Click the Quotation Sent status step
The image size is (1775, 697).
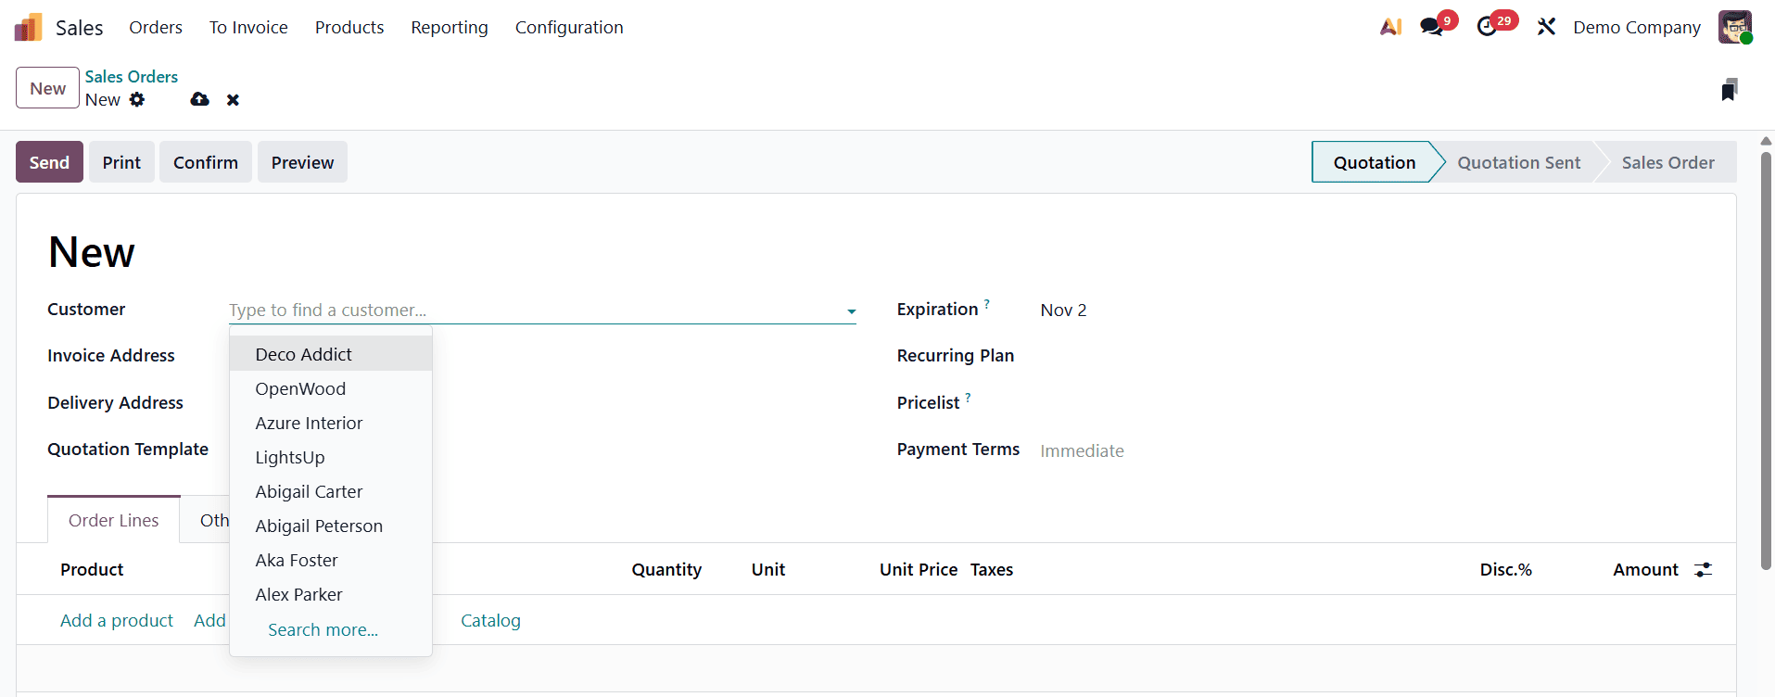[1518, 163]
